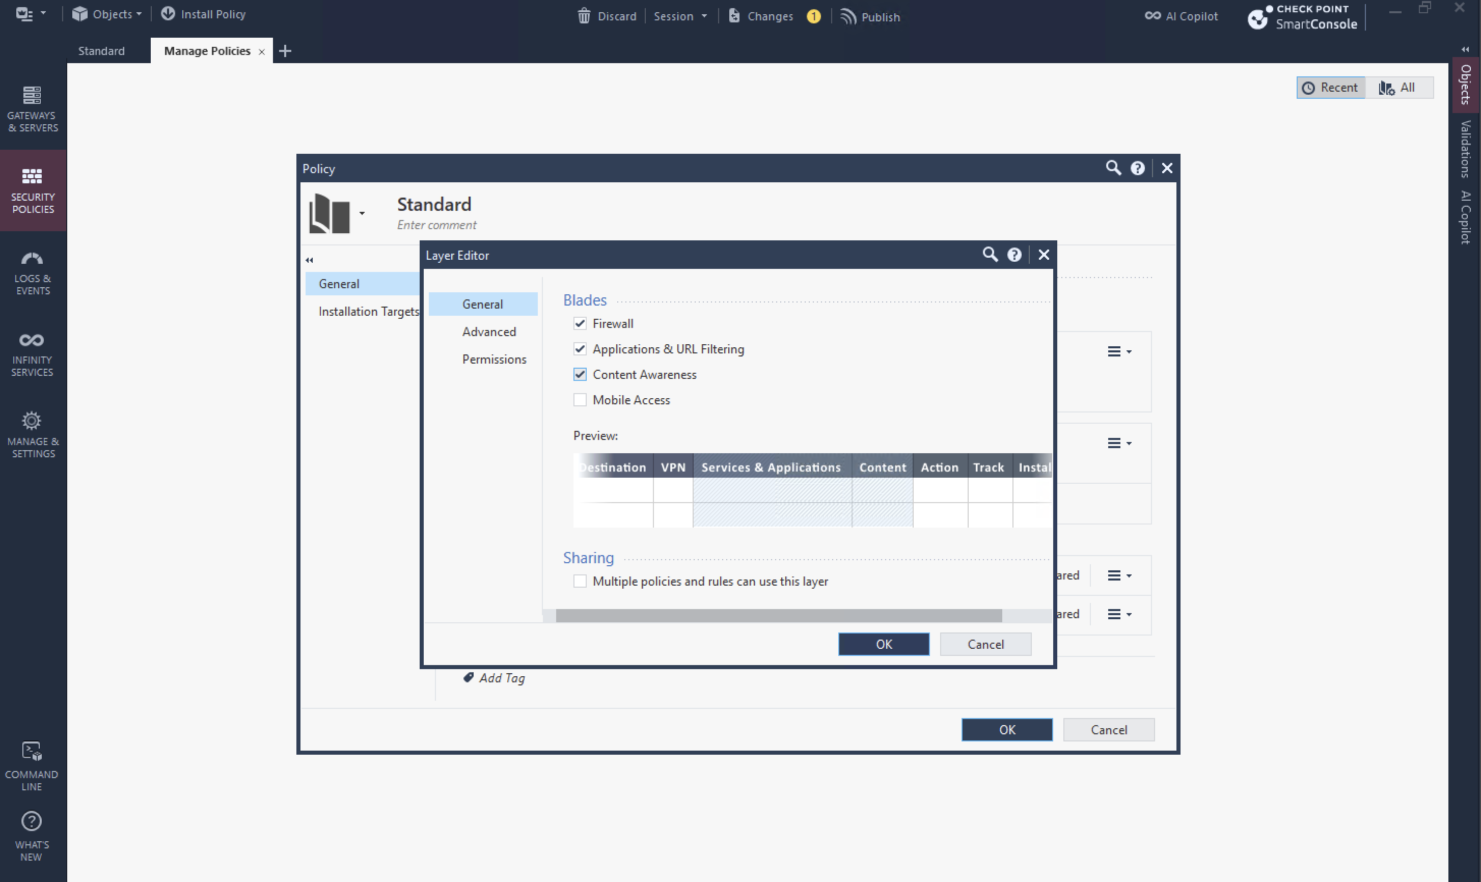1481x882 pixels.
Task: Expand the Session dropdown
Action: [x=680, y=16]
